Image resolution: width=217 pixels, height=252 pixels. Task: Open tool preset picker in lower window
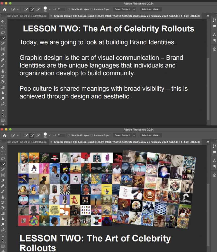(15, 135)
